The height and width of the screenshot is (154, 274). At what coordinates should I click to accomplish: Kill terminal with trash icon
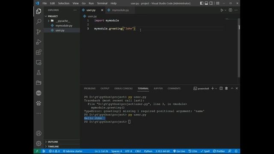226,89
